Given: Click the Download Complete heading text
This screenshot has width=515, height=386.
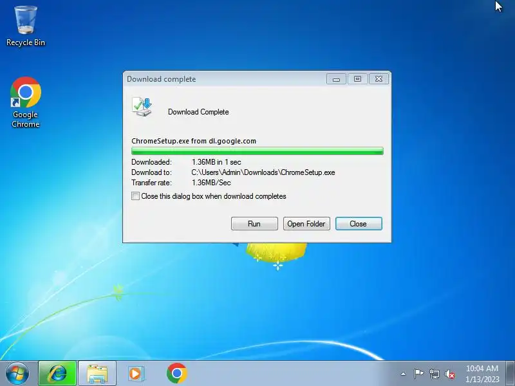Looking at the screenshot, I should (198, 112).
